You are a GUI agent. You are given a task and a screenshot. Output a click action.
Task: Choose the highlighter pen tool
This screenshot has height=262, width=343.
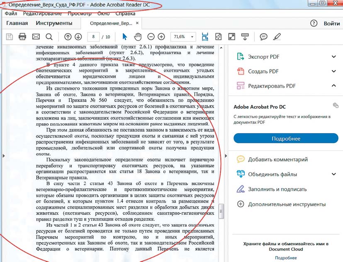tap(277, 37)
